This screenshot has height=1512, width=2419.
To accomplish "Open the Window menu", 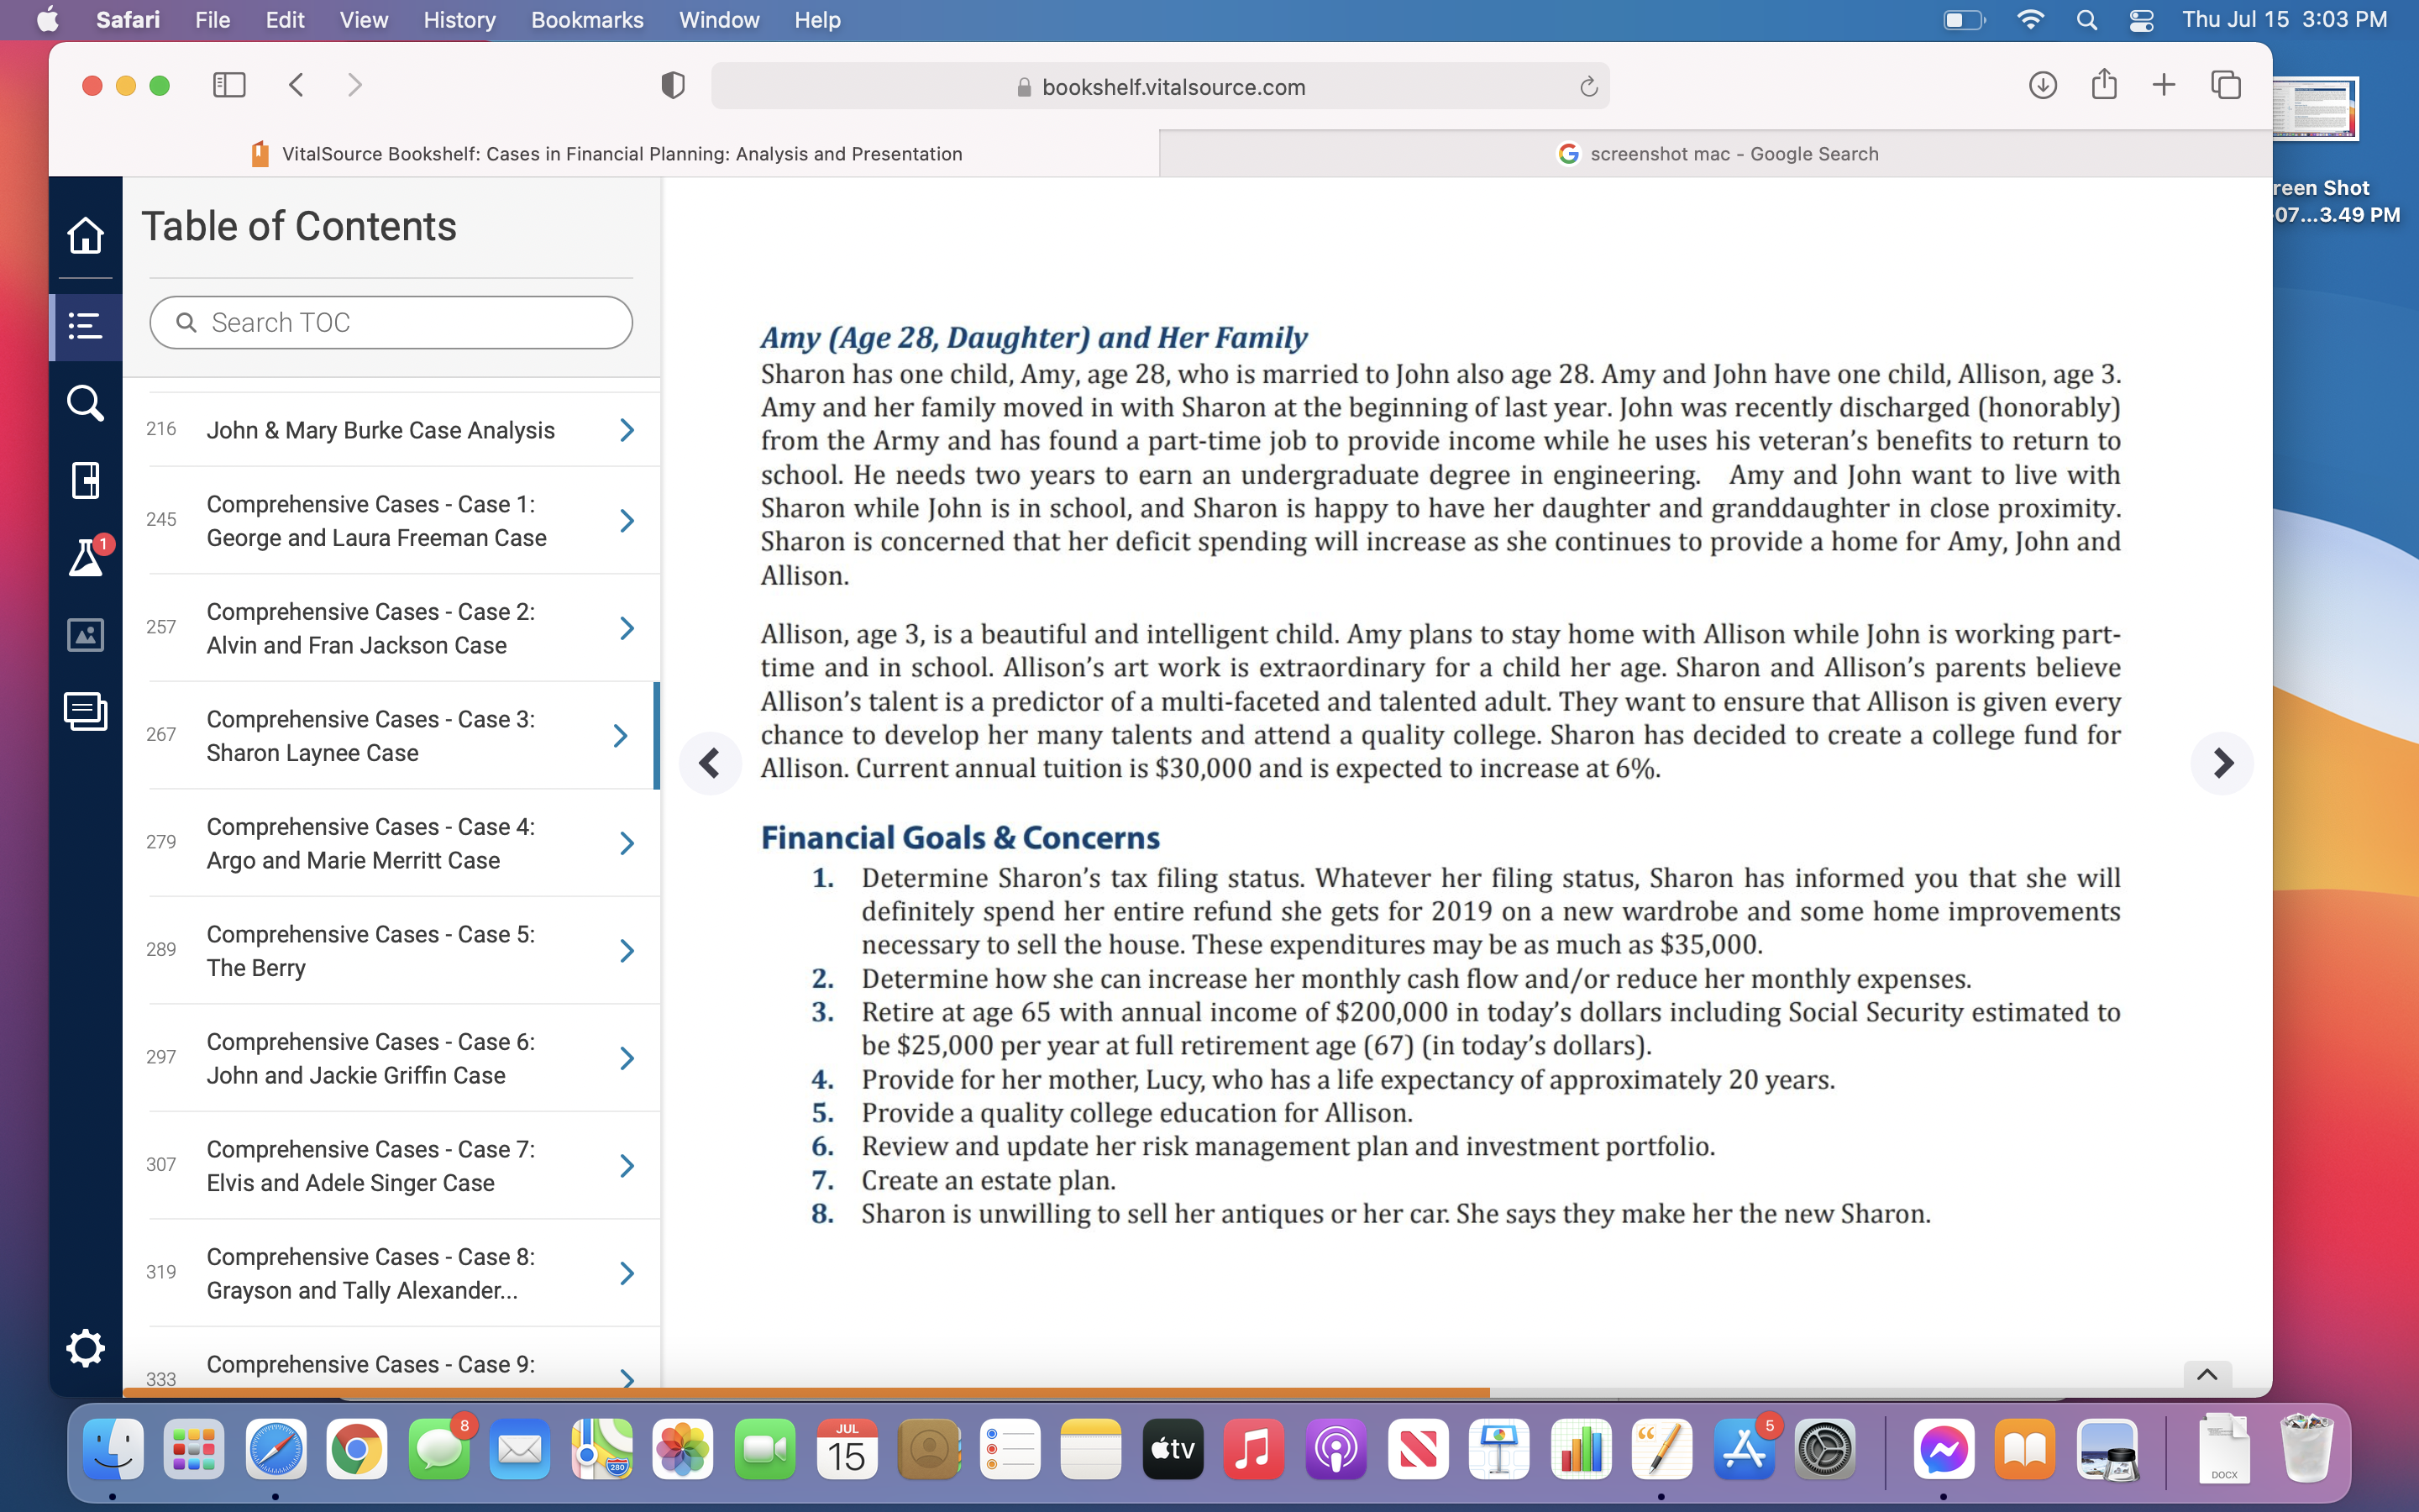I will [x=719, y=20].
